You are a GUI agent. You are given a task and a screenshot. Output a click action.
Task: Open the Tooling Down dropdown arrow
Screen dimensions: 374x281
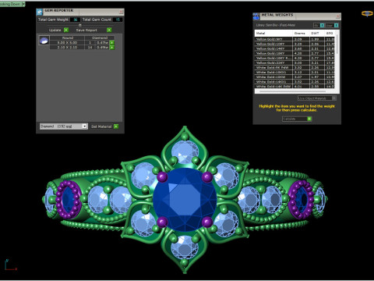pyautogui.click(x=23, y=4)
